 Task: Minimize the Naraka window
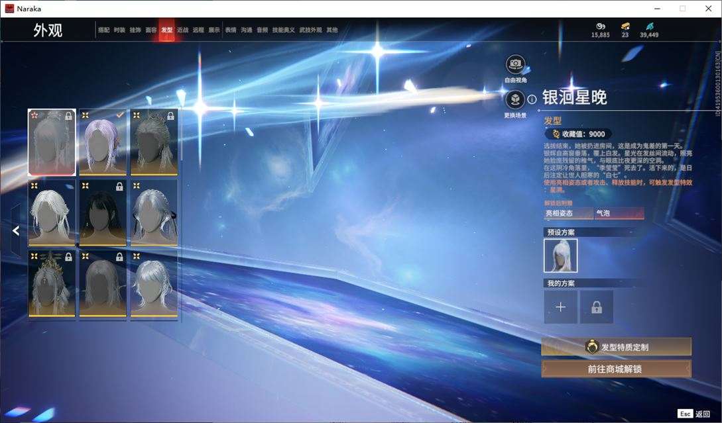[658, 9]
